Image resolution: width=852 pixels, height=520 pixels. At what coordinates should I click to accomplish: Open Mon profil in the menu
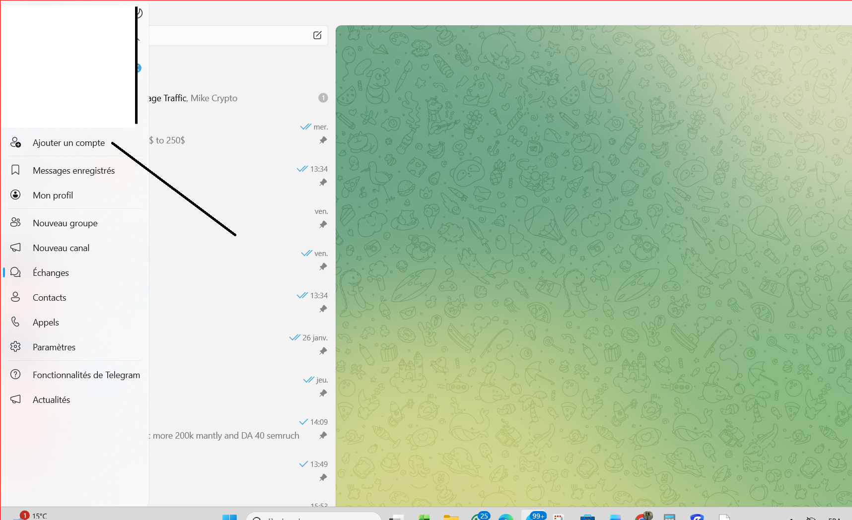click(x=74, y=195)
